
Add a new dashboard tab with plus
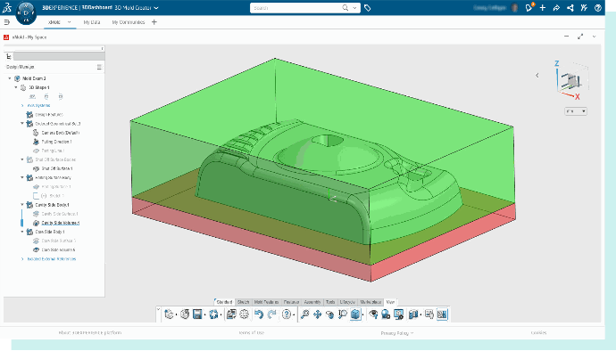click(x=154, y=22)
